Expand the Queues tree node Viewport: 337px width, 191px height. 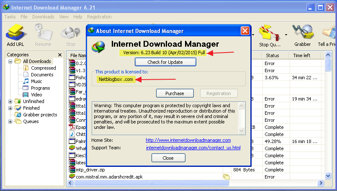pos(10,121)
